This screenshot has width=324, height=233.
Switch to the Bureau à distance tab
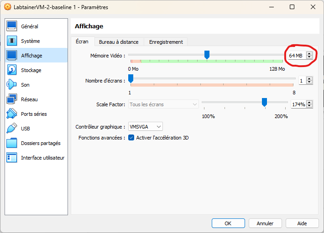[119, 42]
